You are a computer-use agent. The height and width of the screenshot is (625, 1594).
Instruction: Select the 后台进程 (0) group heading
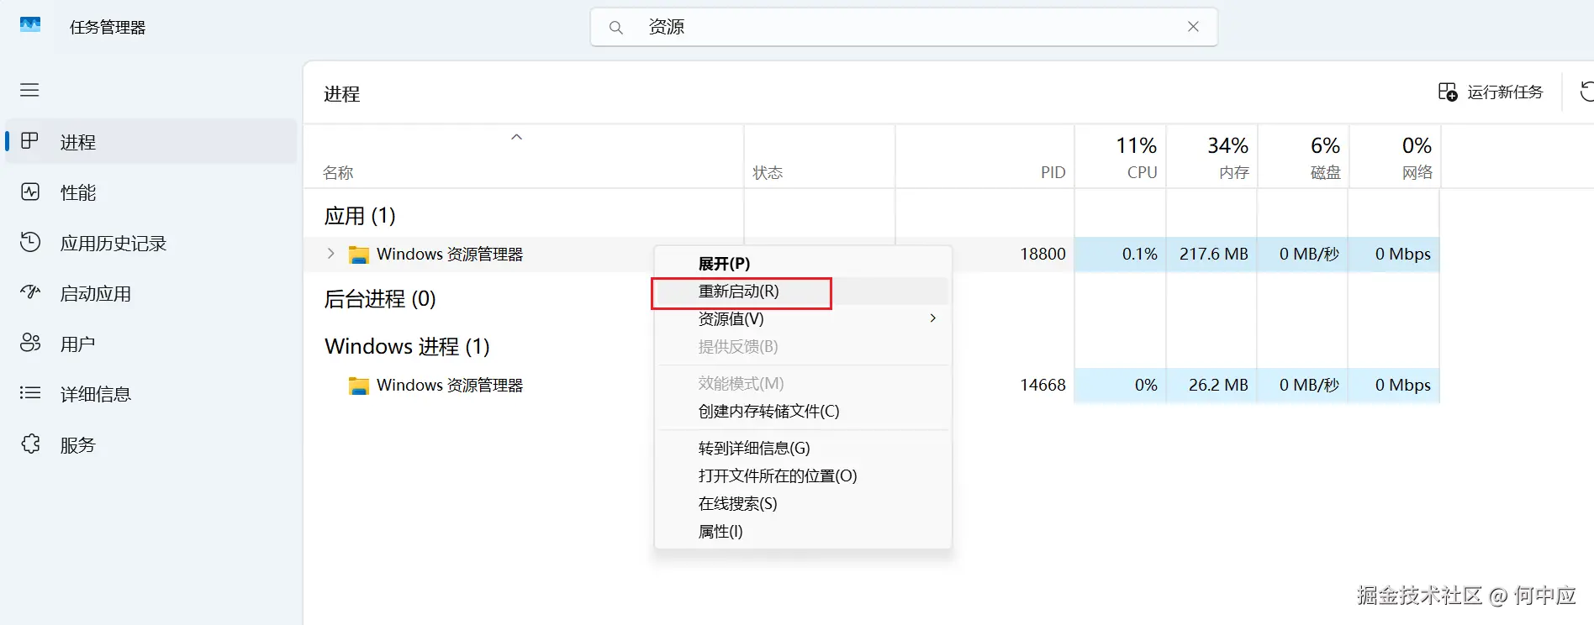pos(380,299)
